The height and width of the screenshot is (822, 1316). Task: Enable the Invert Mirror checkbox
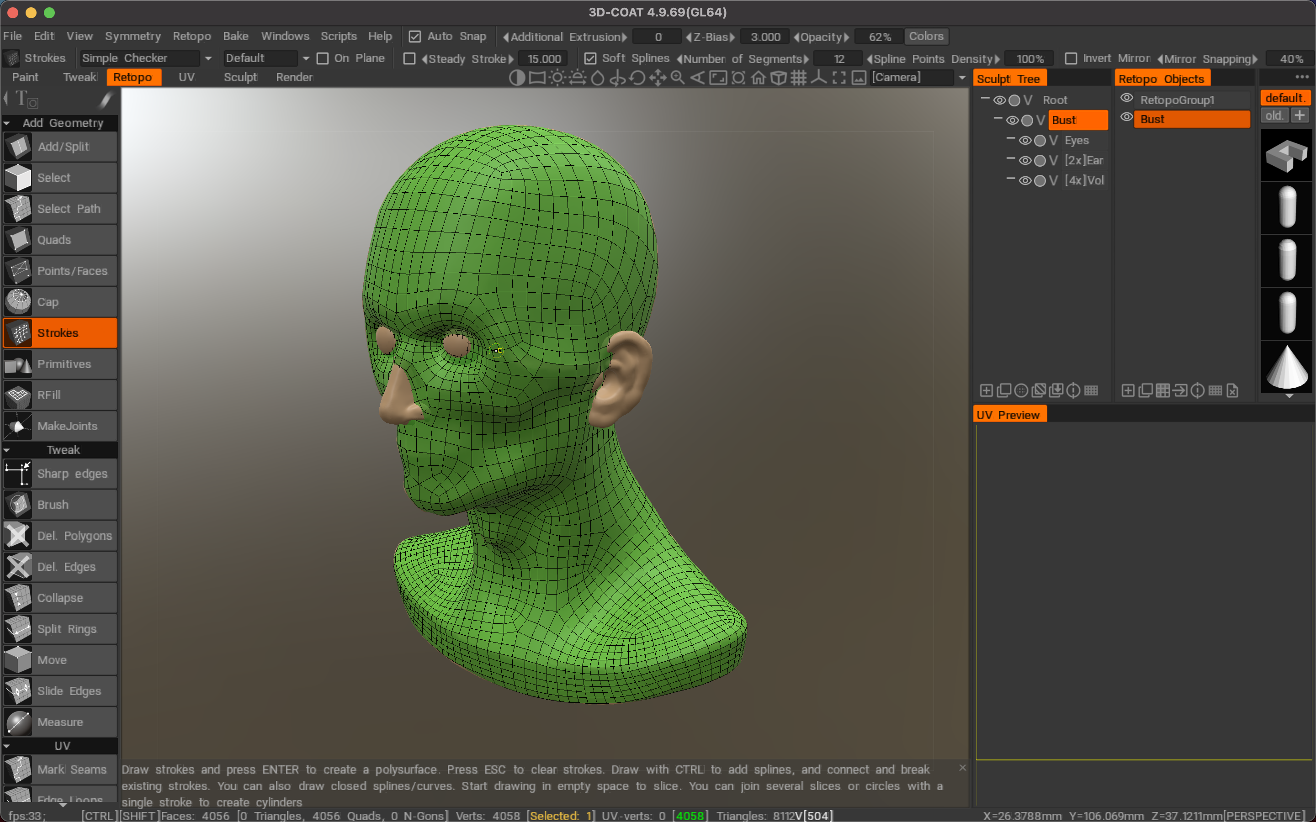click(x=1071, y=58)
